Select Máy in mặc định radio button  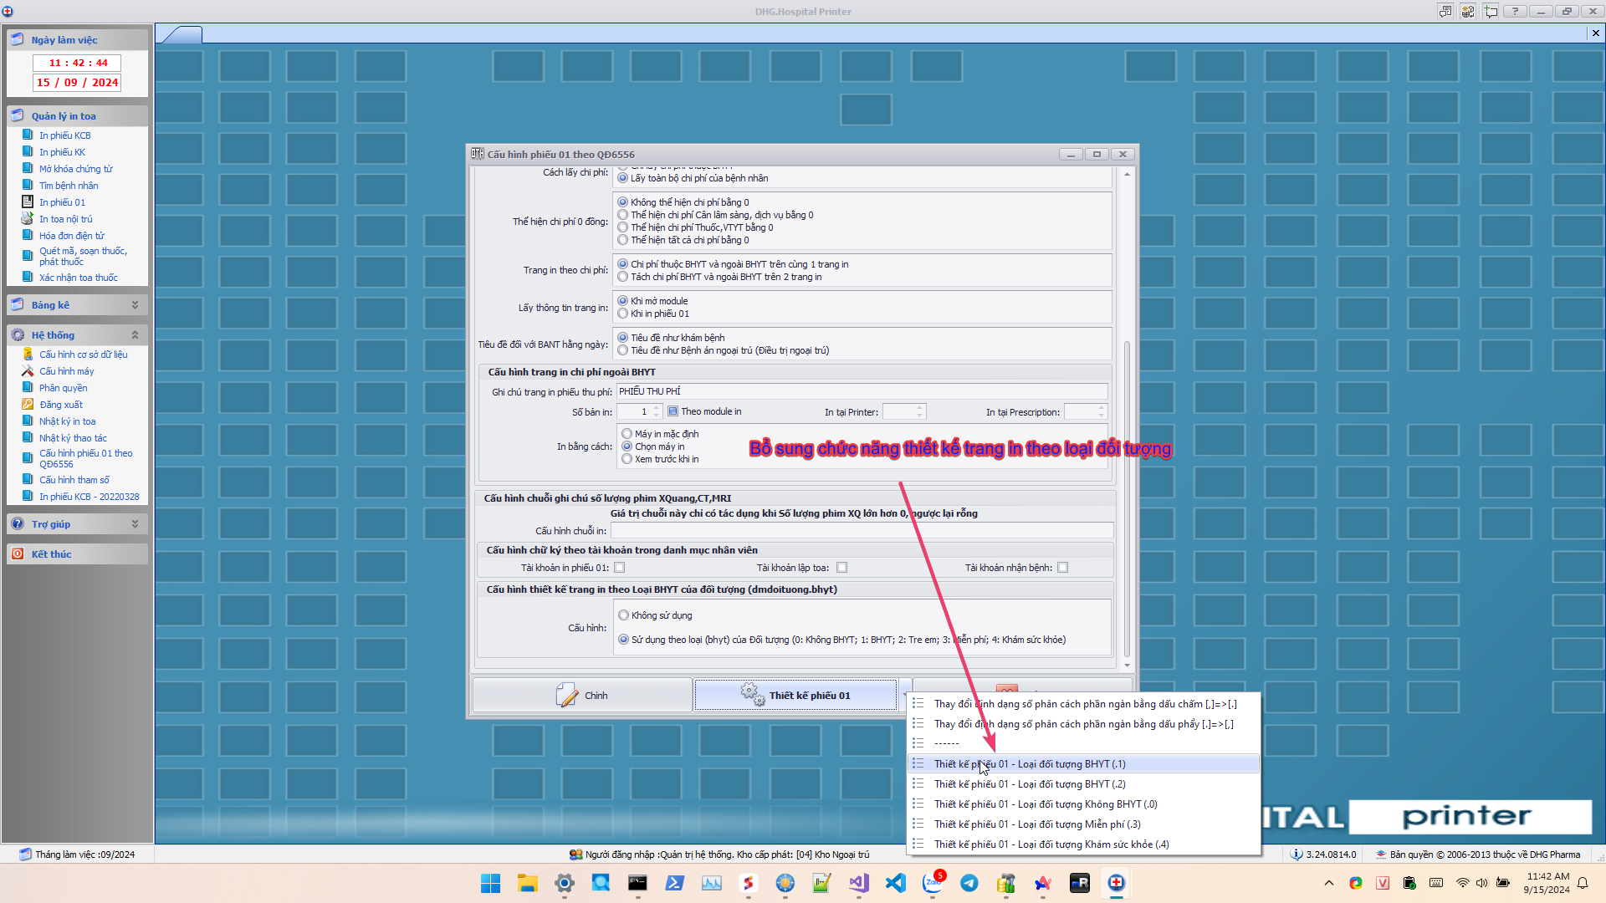pos(627,434)
